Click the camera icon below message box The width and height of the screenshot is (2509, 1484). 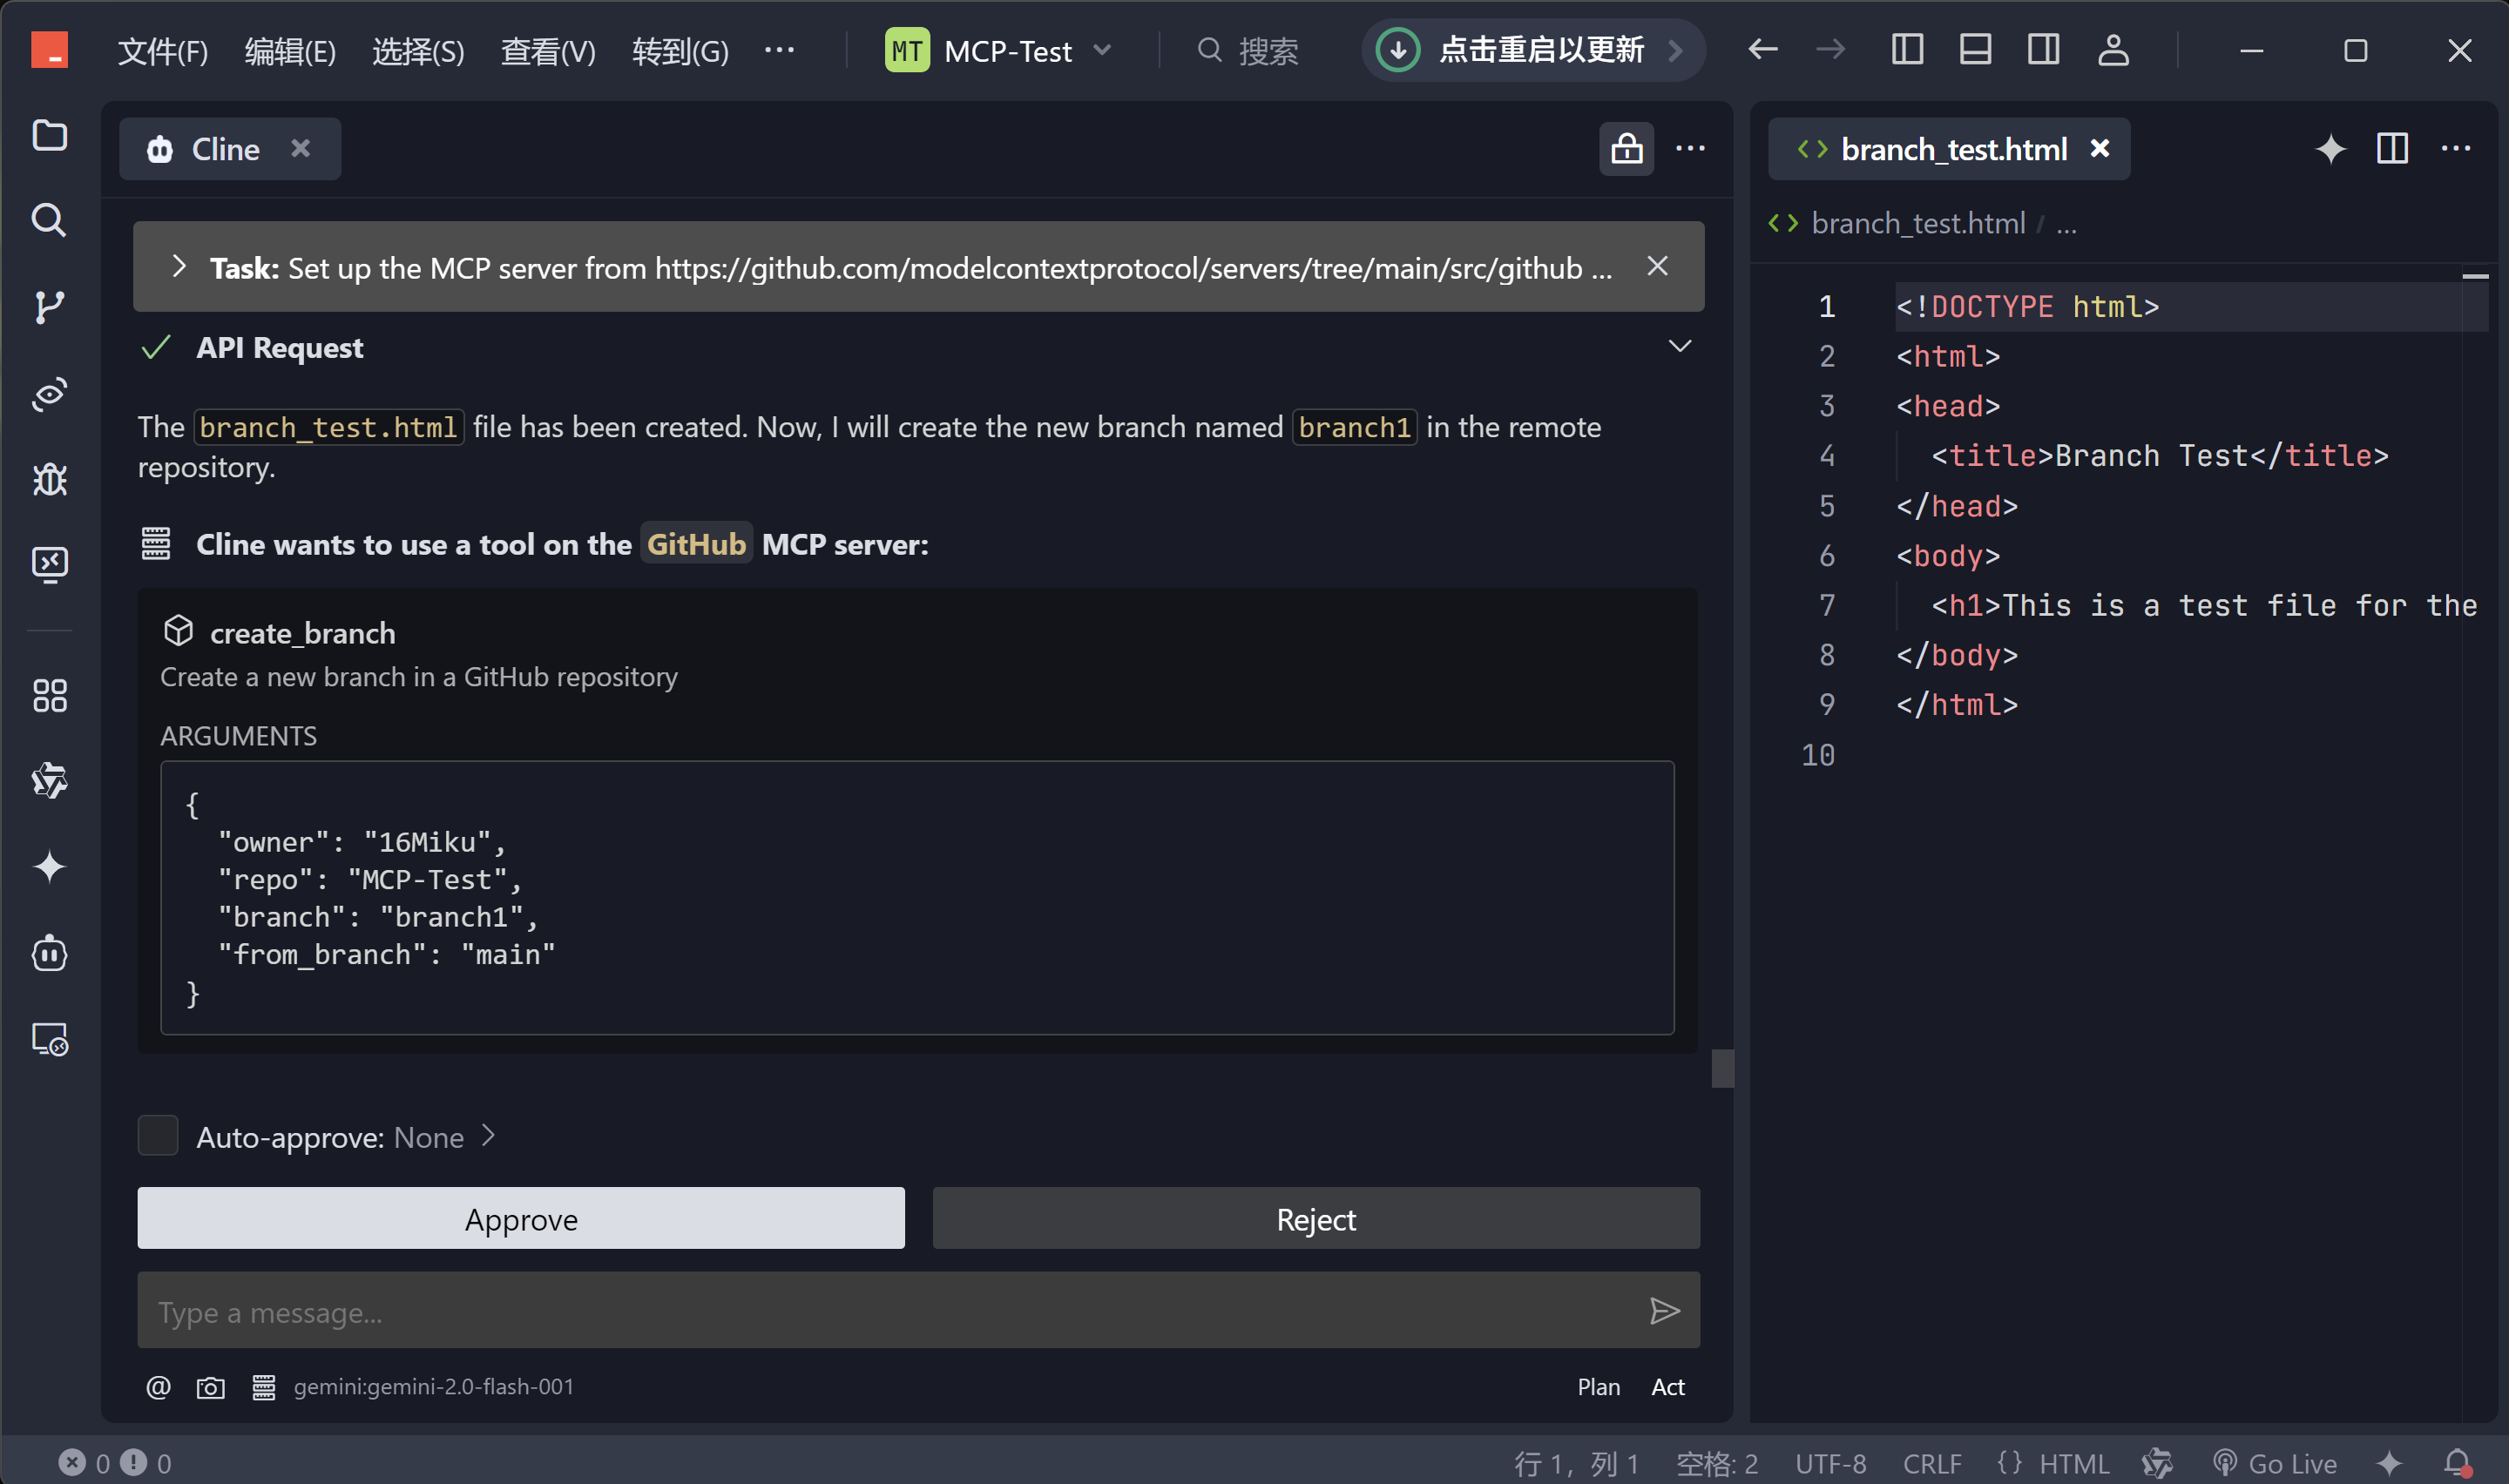click(x=210, y=1387)
